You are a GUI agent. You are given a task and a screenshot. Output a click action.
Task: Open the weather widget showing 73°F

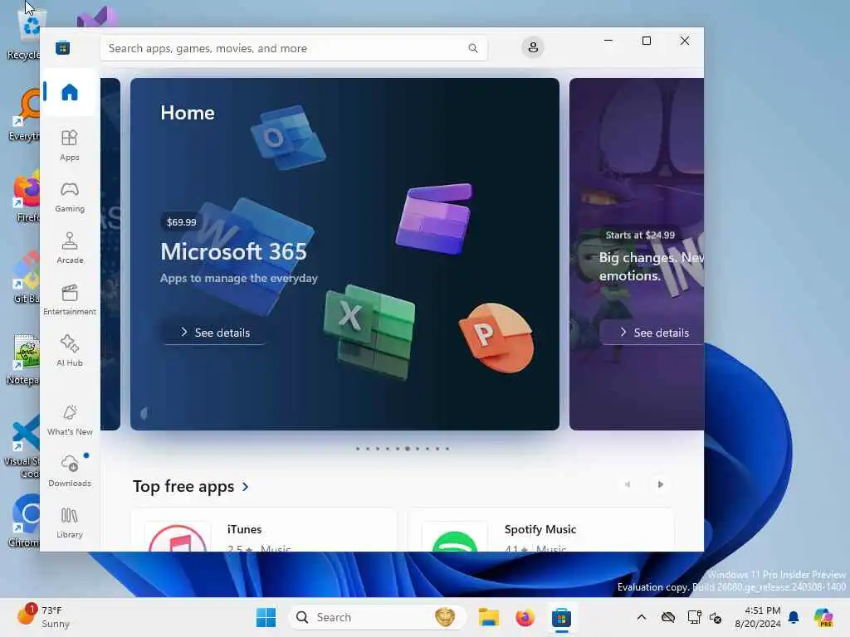(x=43, y=616)
